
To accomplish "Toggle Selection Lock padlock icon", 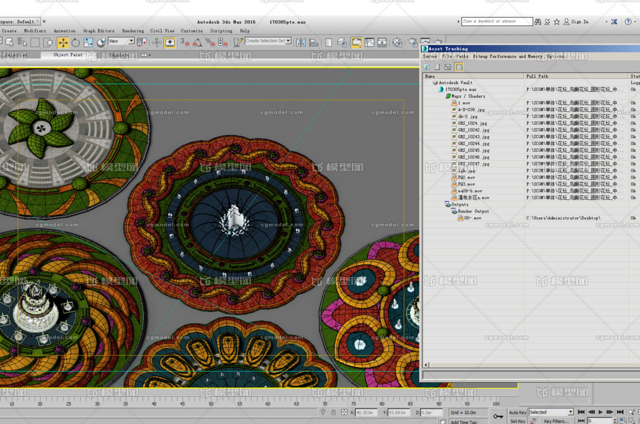I will point(333,412).
